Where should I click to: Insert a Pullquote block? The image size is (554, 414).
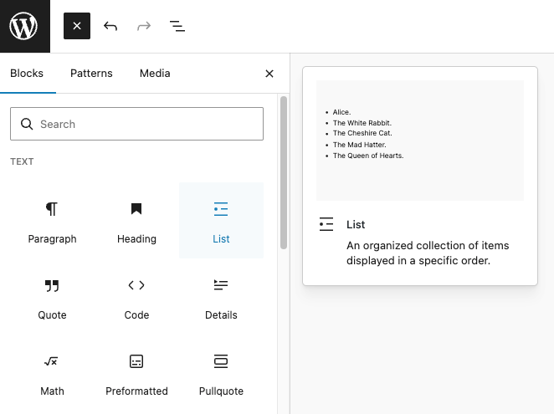point(221,373)
